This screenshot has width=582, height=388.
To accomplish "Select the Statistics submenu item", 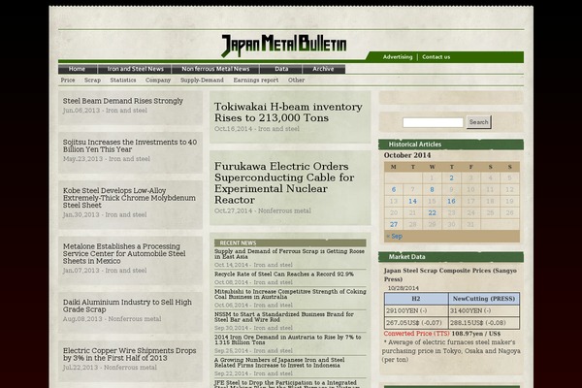I will [x=123, y=81].
